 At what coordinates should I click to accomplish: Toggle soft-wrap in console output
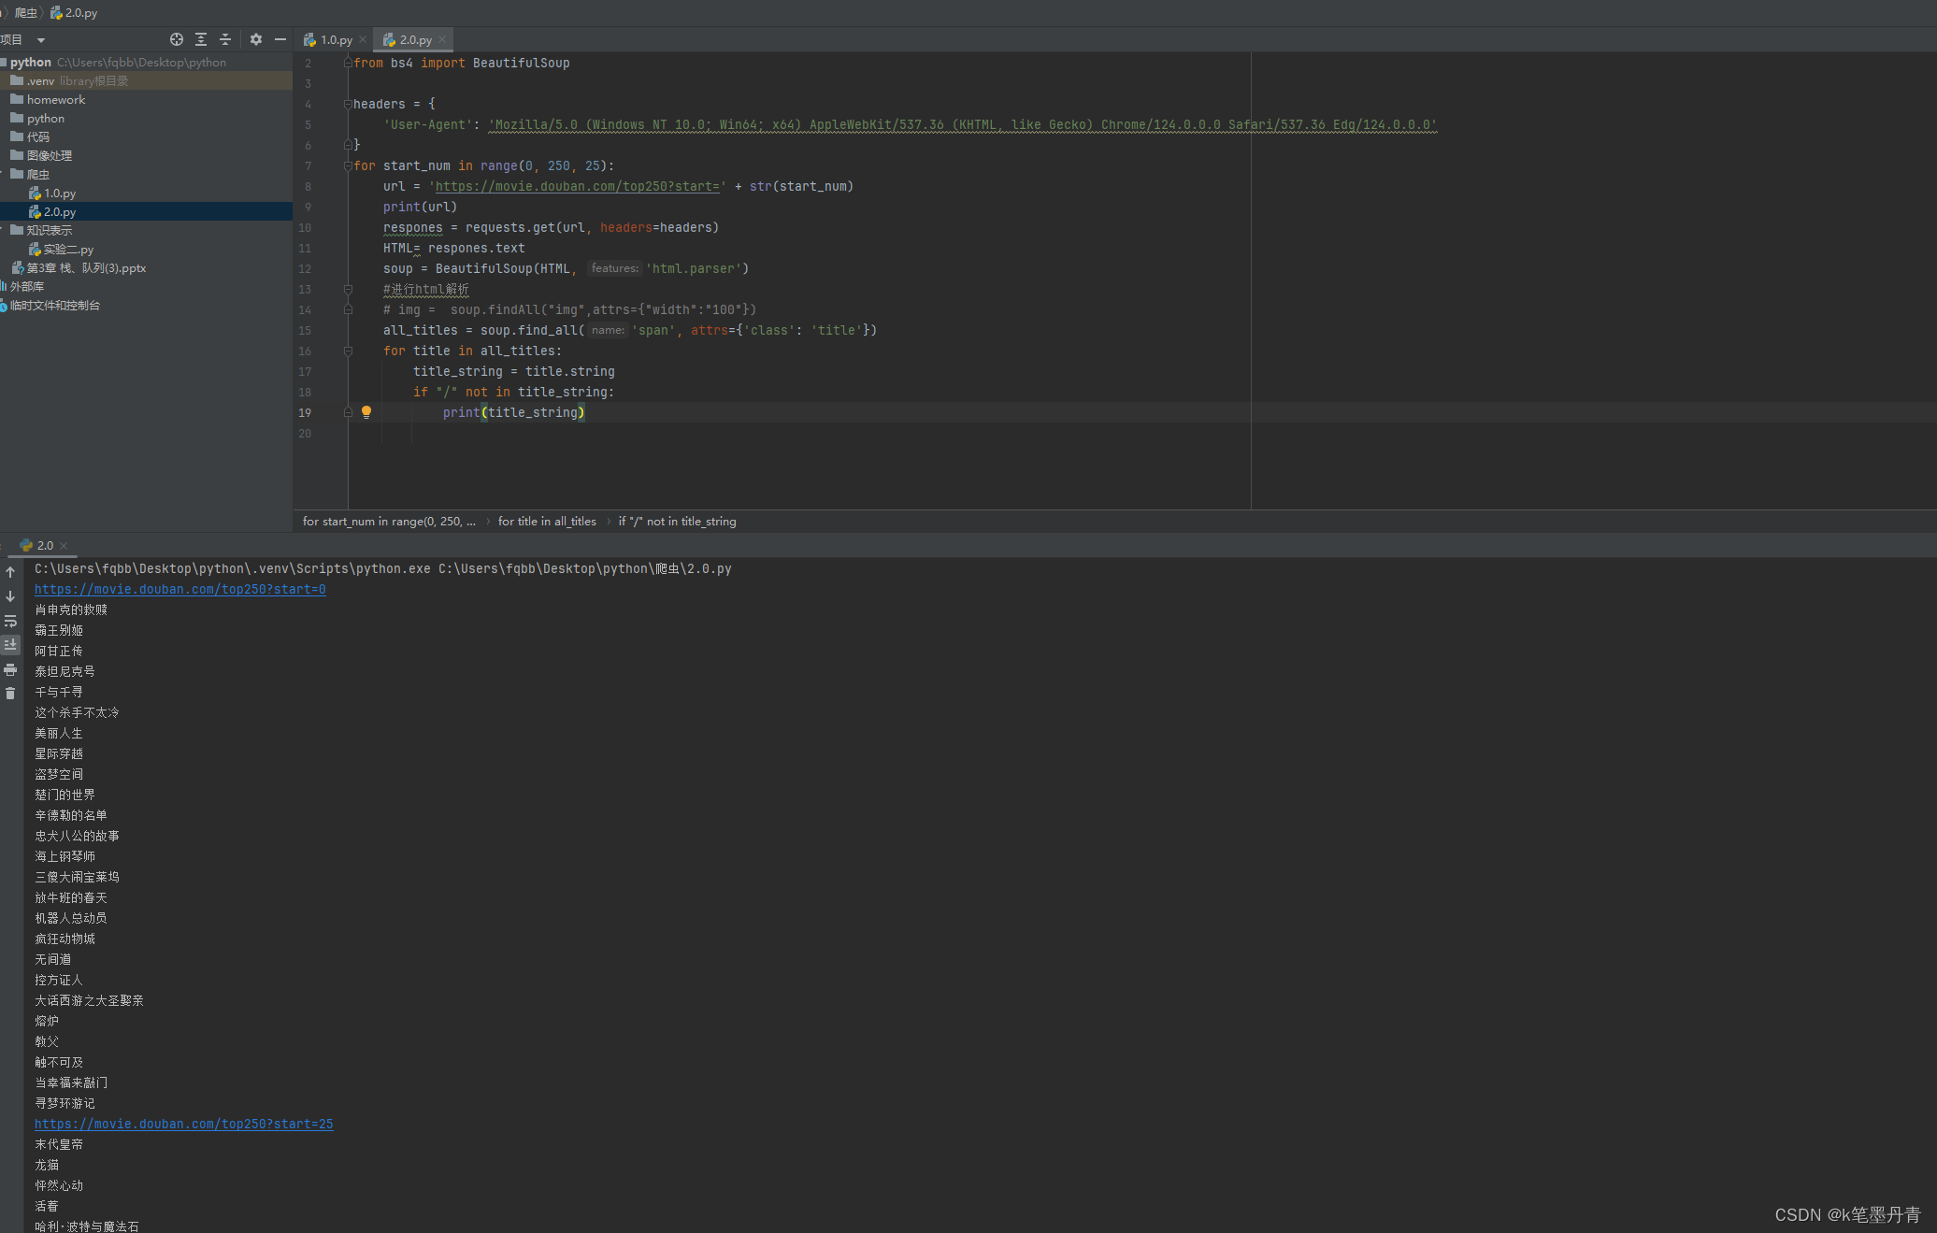point(10,621)
